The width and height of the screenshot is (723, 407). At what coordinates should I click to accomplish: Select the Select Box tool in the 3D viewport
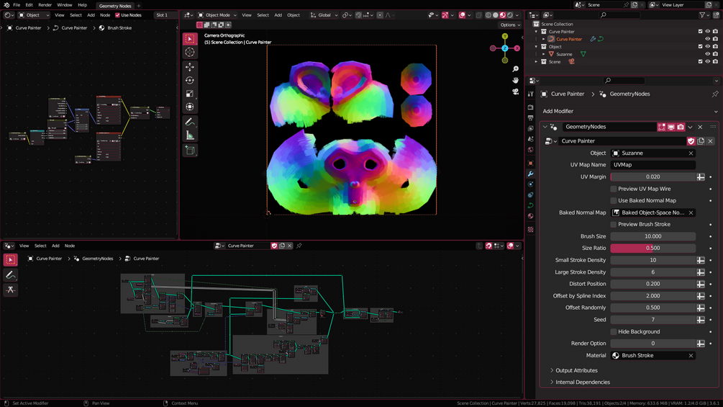189,39
